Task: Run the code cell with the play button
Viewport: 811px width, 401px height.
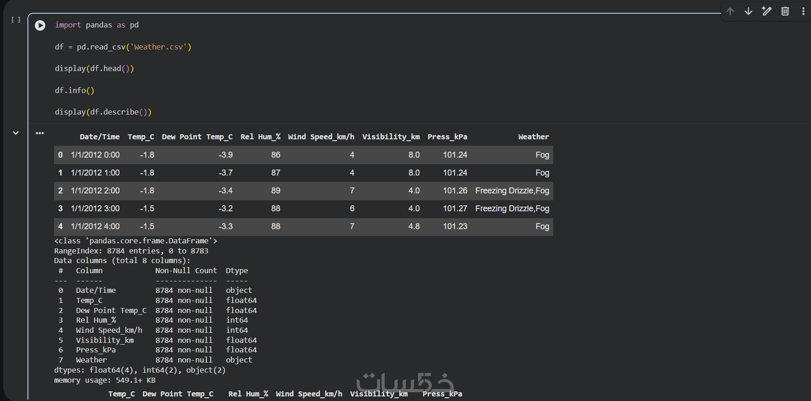Action: 40,25
